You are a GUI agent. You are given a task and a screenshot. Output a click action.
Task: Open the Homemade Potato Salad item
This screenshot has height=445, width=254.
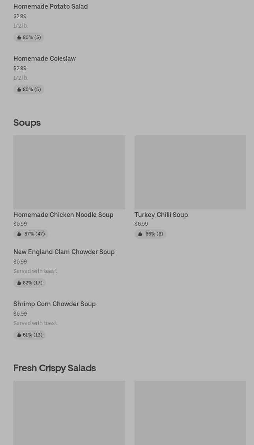50,6
